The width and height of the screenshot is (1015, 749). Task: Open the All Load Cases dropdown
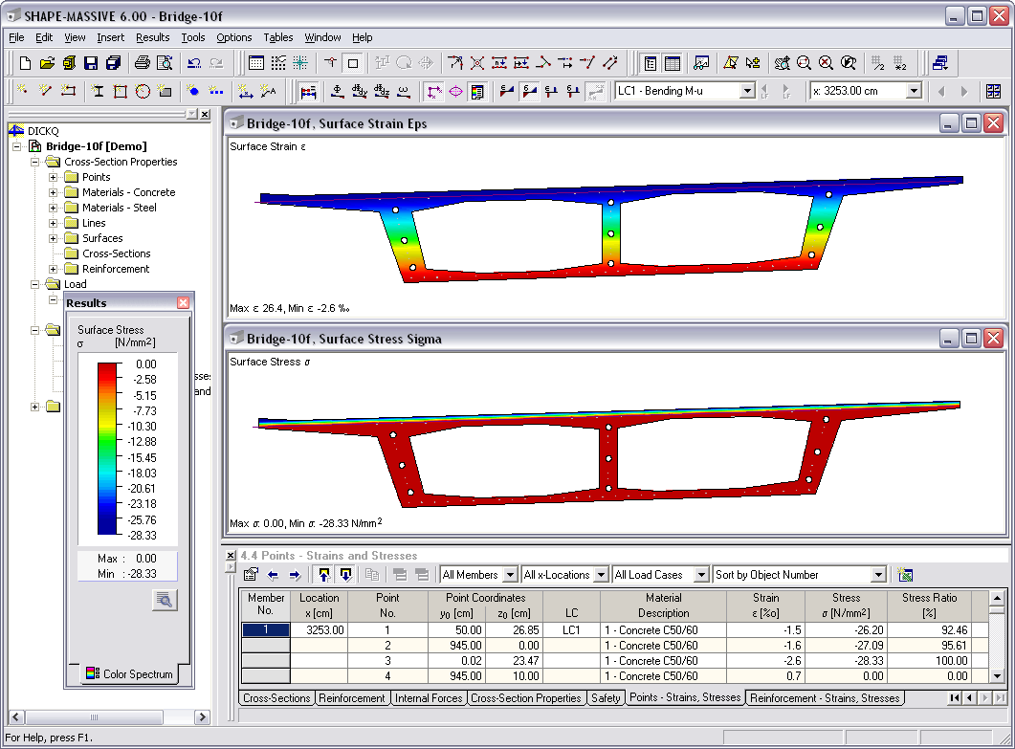pos(701,575)
